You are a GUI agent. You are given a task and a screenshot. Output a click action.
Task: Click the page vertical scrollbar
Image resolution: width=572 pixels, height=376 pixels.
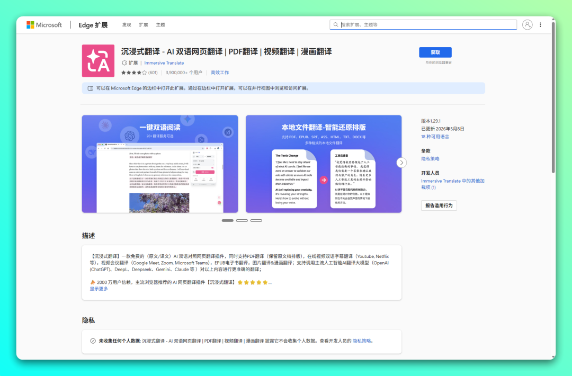click(x=553, y=98)
